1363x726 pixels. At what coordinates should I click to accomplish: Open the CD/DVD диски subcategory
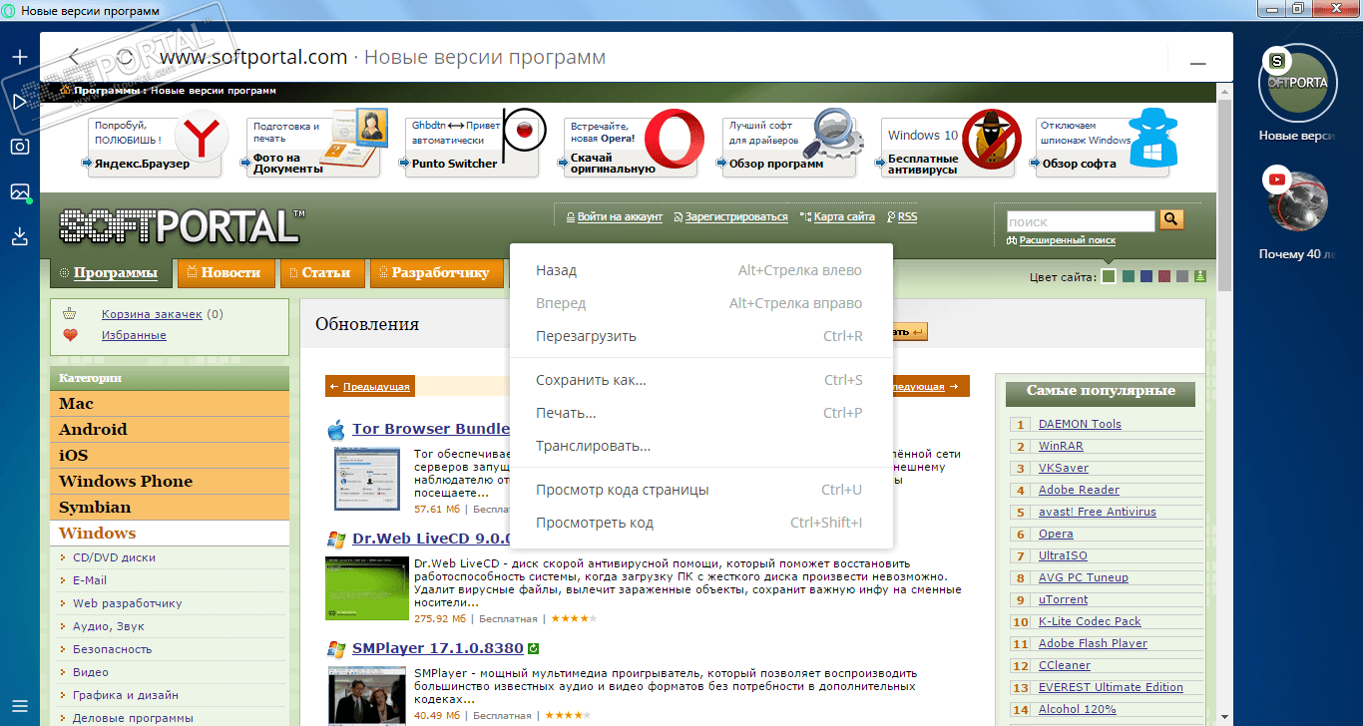(114, 557)
